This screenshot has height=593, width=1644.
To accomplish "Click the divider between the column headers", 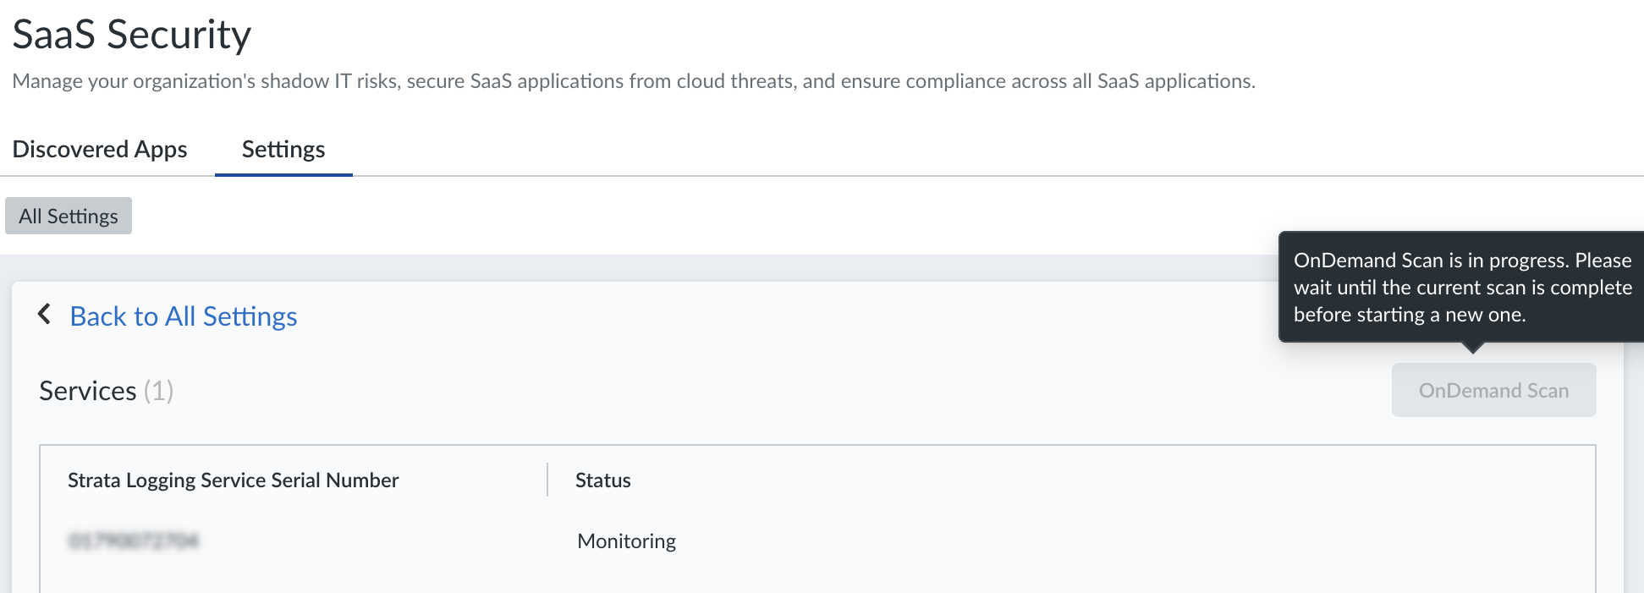I will pos(547,480).
